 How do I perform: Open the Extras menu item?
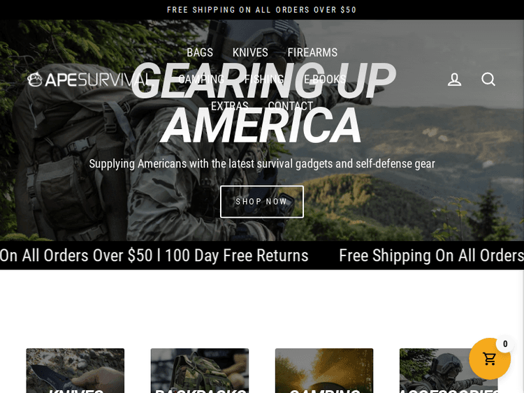(x=230, y=106)
